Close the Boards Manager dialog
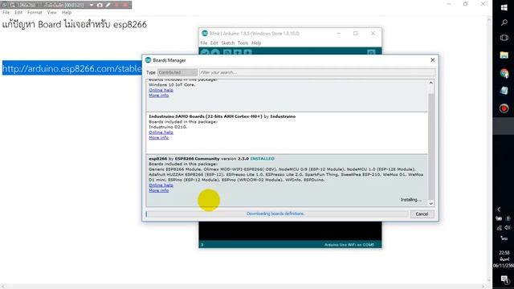514x289 pixels. tap(432, 60)
